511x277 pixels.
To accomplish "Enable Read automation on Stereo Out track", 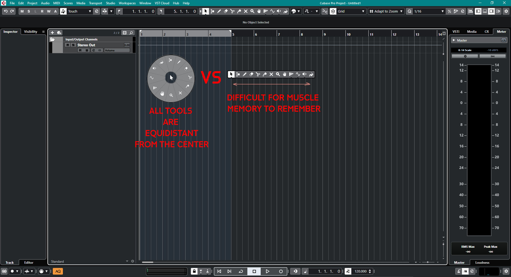I will pyautogui.click(x=80, y=50).
